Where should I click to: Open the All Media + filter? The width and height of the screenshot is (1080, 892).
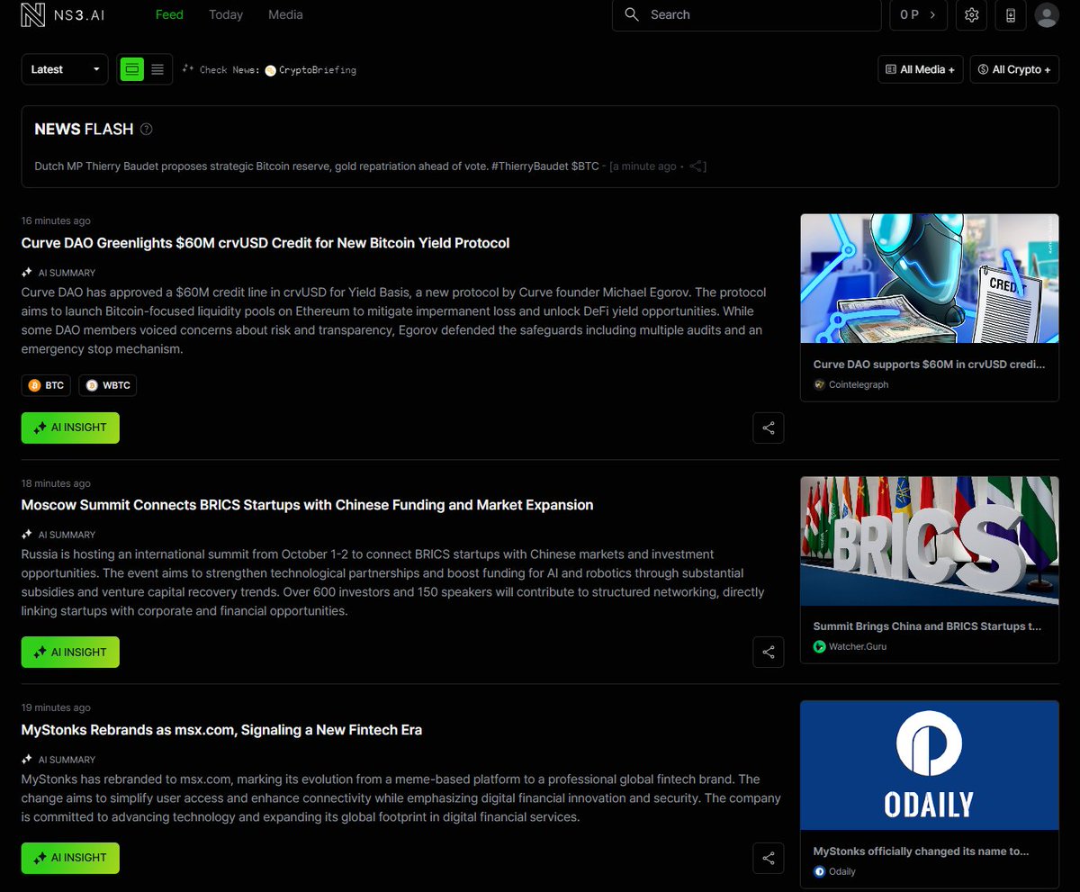(x=921, y=69)
